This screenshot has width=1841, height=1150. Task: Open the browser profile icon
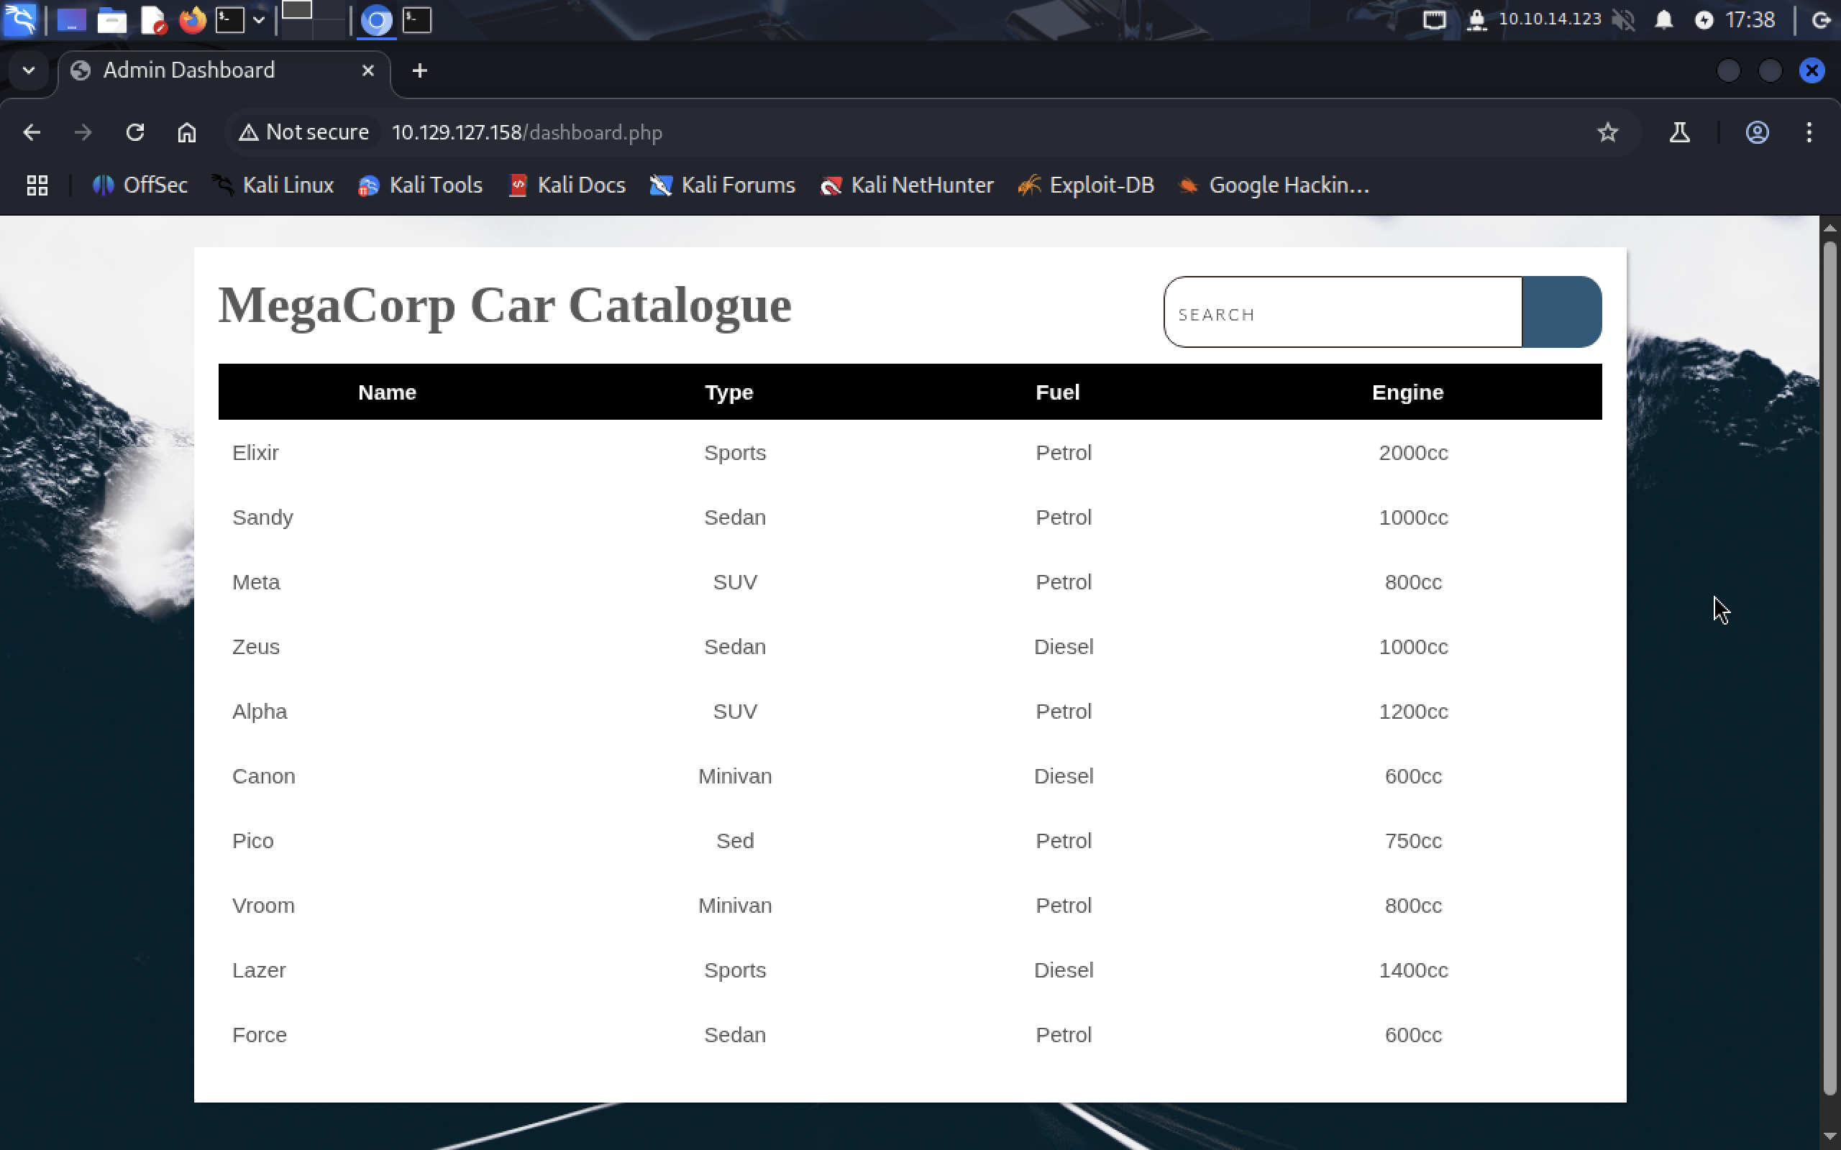1757,132
